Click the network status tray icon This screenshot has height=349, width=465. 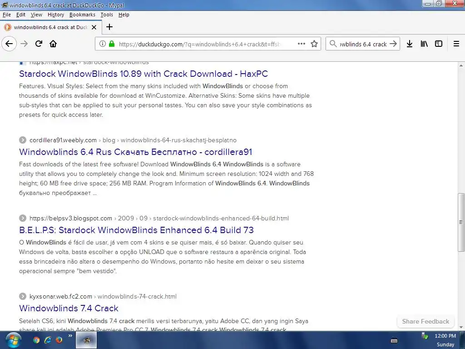click(x=425, y=336)
